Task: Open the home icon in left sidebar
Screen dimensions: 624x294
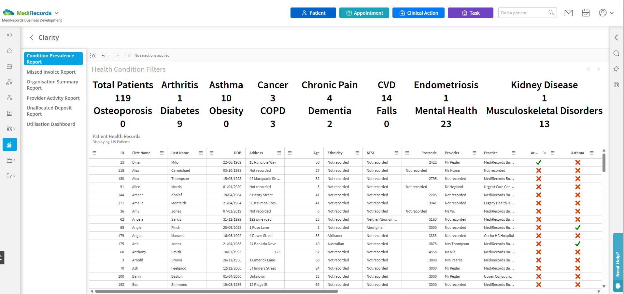Action: coord(9,51)
